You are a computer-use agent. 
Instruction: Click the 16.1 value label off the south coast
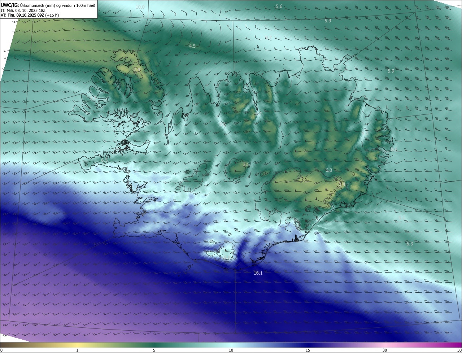click(x=258, y=273)
